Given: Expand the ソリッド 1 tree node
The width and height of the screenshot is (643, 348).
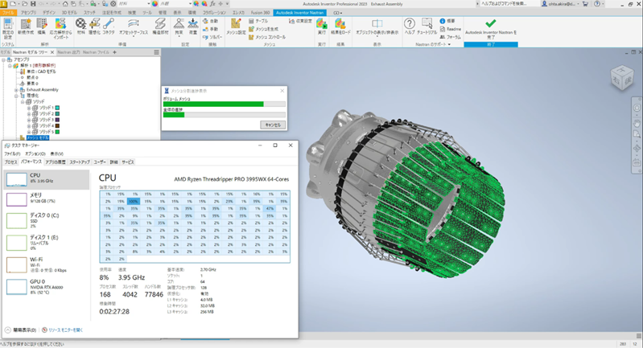Looking at the screenshot, I should pyautogui.click(x=29, y=108).
